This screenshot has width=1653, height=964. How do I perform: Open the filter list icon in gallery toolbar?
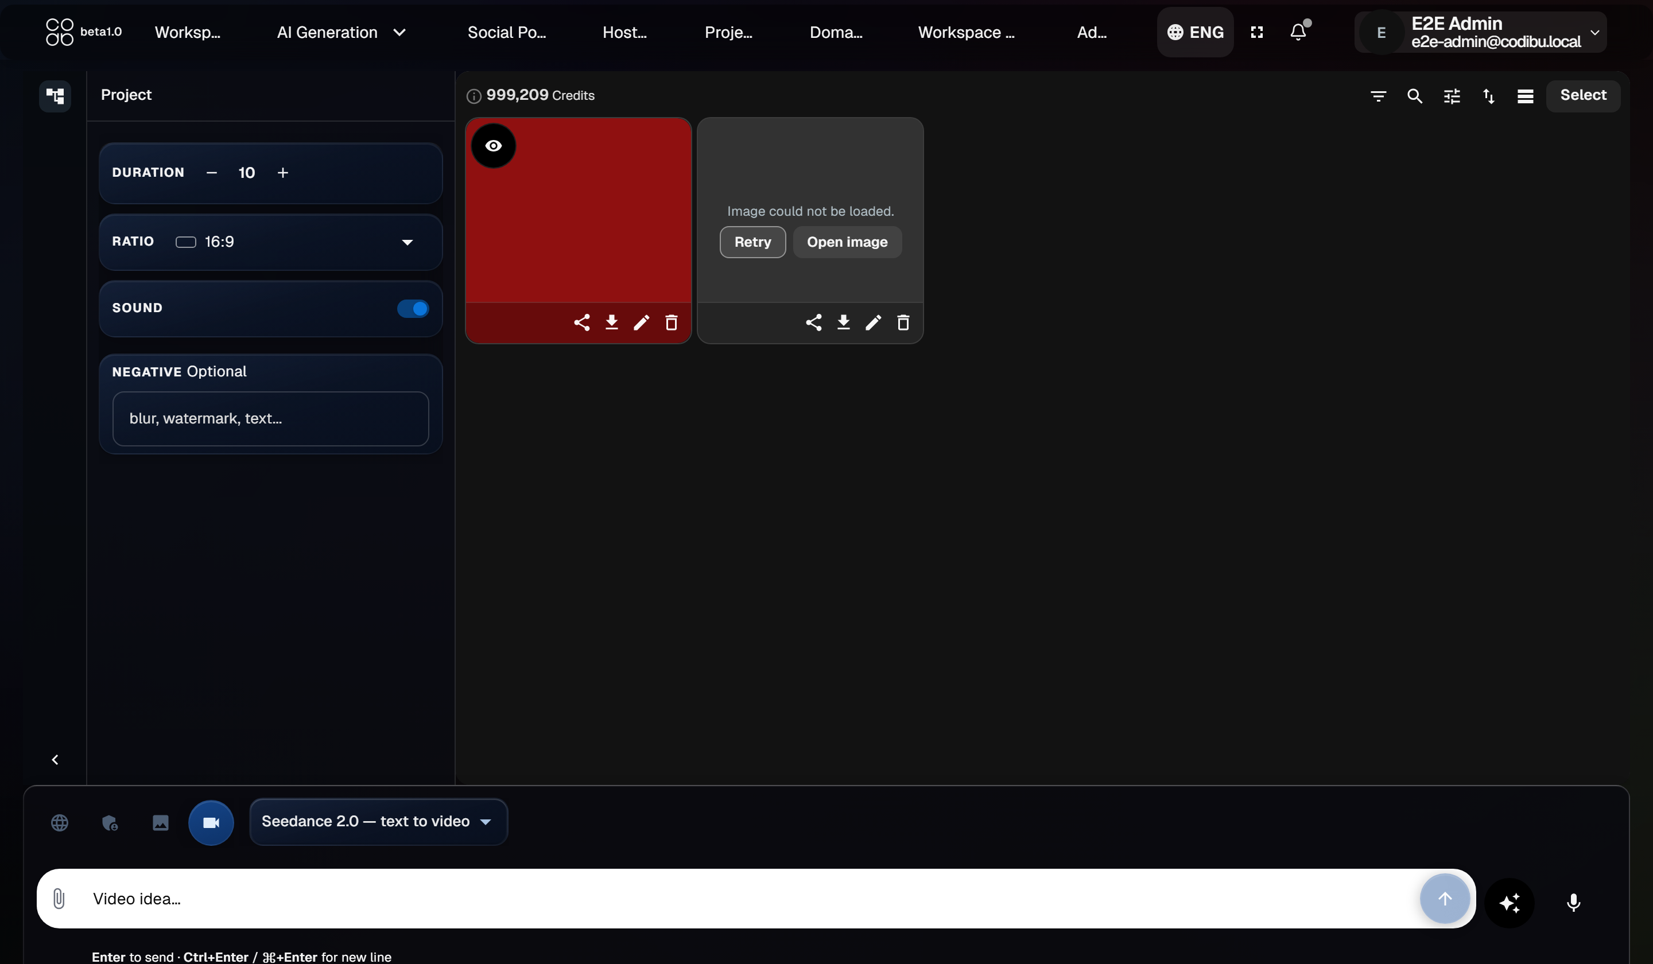(x=1378, y=96)
